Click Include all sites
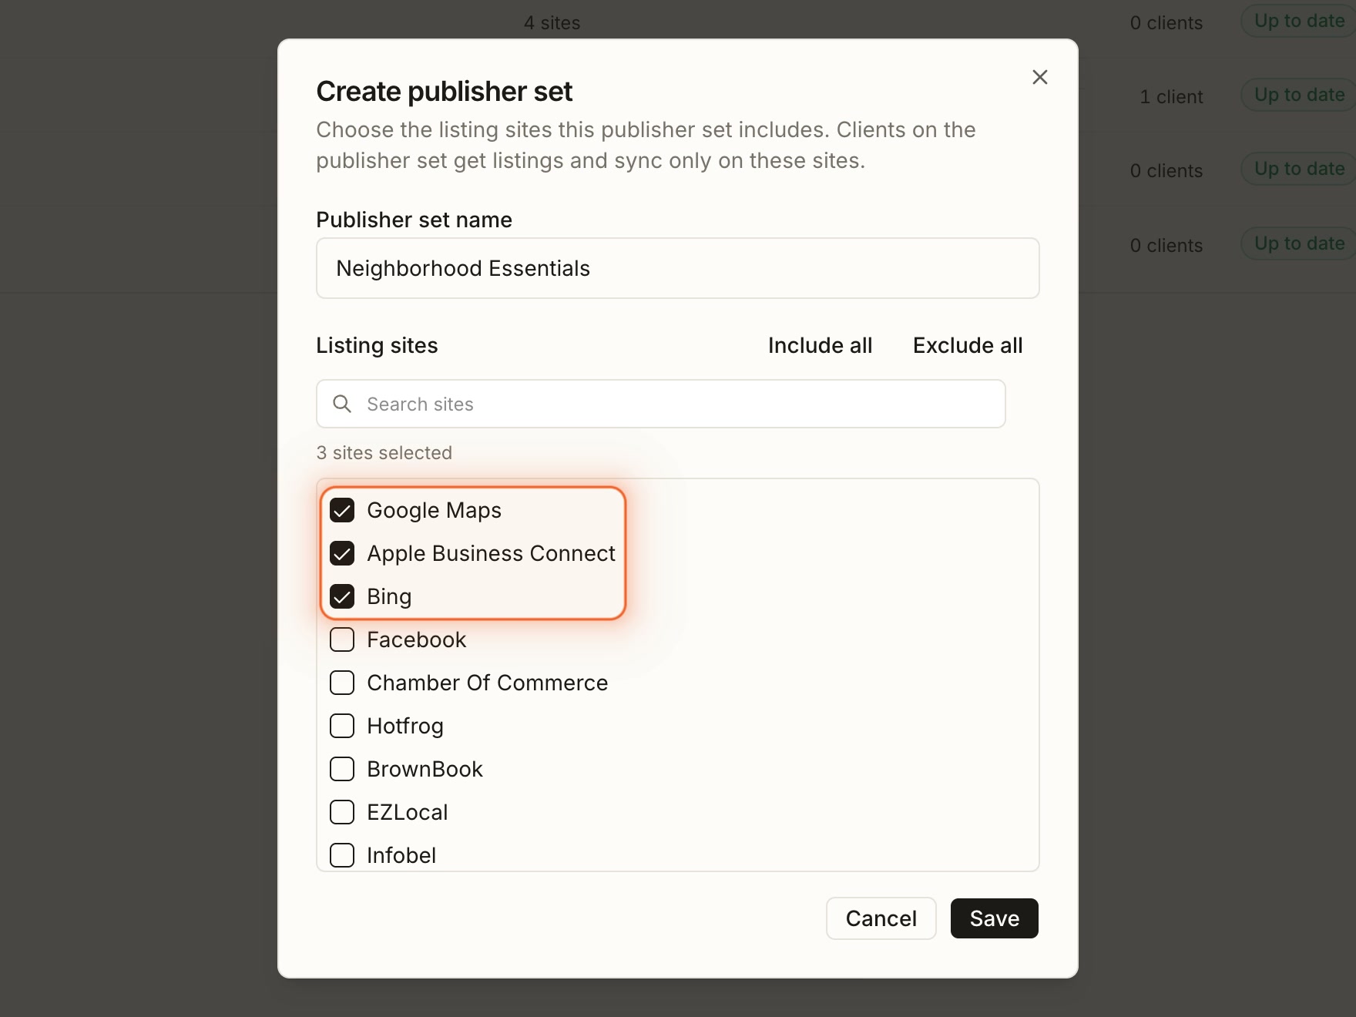1356x1017 pixels. click(820, 345)
